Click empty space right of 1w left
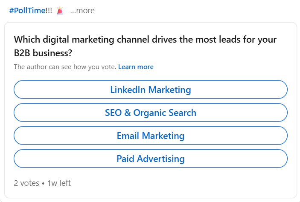Viewport: 300px width, 202px height. click(172, 183)
